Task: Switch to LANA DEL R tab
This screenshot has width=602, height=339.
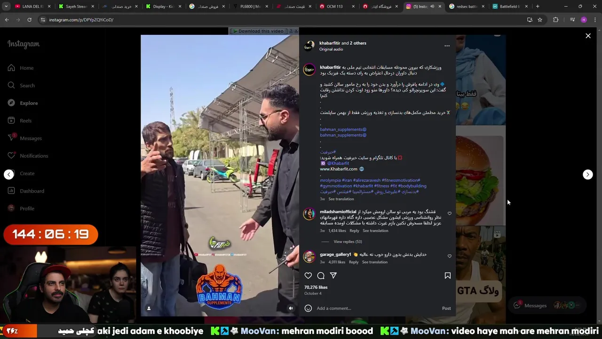Action: 32,7
